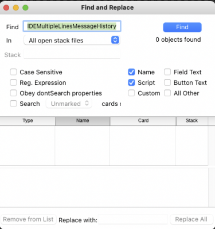
Task: Enable the All Other checkbox
Action: [x=167, y=93]
